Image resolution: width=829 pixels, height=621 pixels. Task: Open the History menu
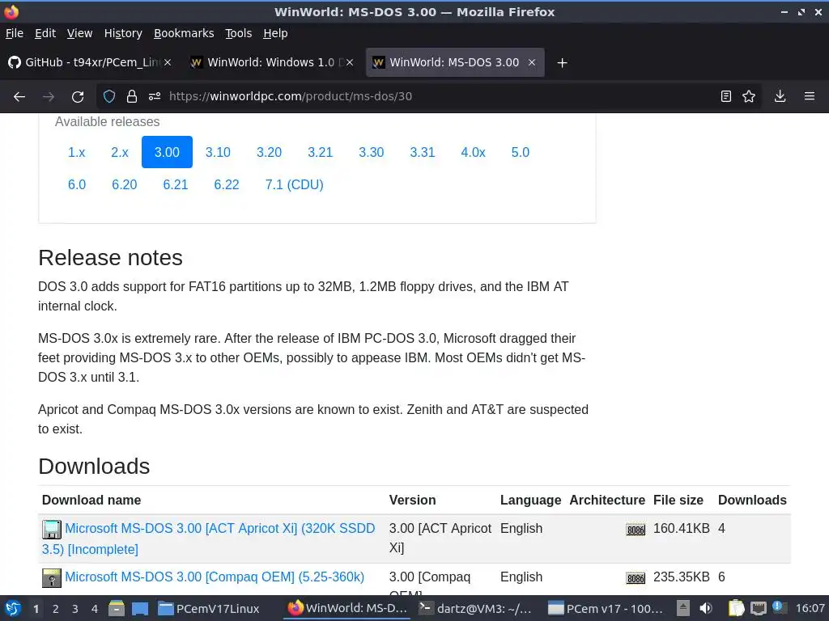[123, 33]
